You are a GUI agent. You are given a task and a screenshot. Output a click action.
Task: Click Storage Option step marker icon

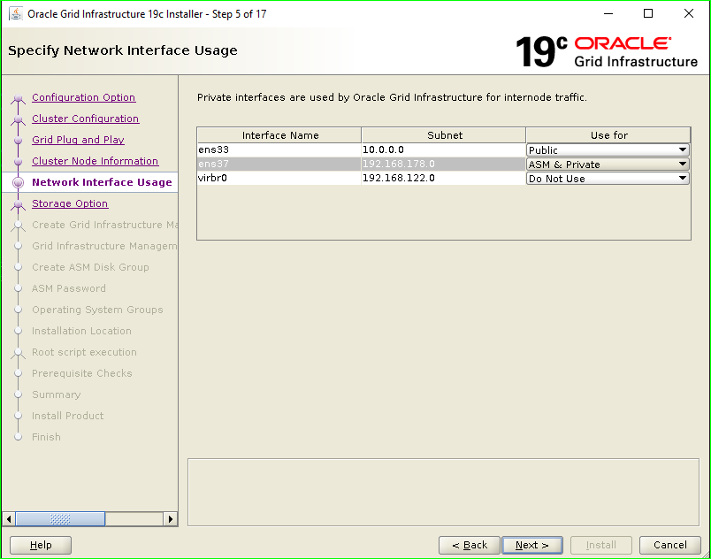coord(19,204)
